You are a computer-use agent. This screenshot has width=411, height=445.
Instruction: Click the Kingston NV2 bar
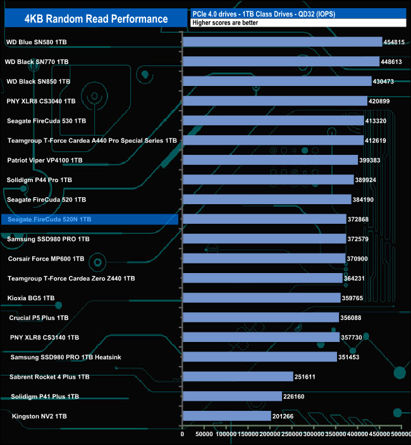tap(227, 416)
